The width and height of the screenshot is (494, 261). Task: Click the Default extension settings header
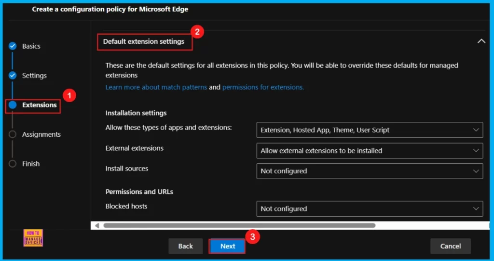click(x=144, y=41)
